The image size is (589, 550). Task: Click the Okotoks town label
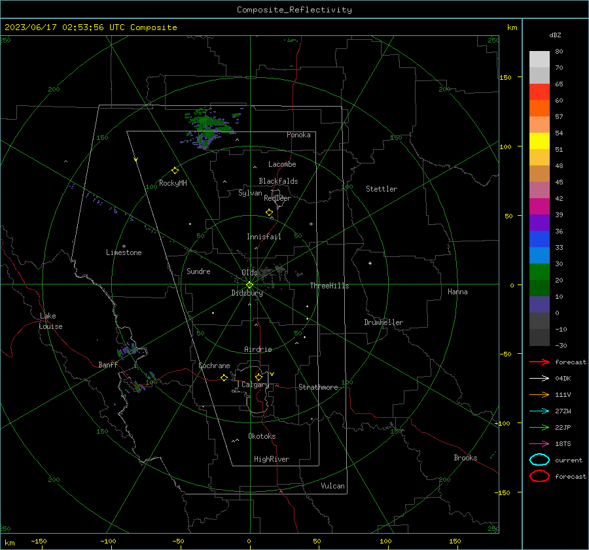[262, 436]
